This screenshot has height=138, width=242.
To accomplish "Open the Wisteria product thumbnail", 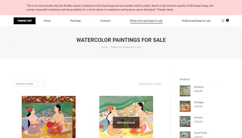I will pos(185,91).
